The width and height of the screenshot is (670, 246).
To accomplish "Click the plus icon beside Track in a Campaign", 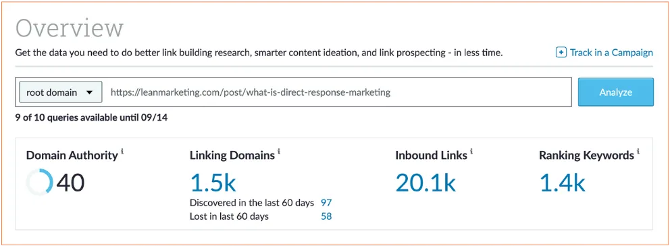I will (561, 53).
